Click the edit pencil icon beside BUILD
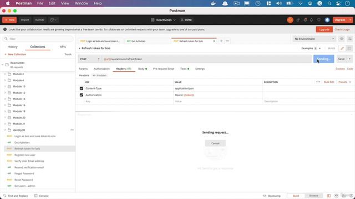355x199 pixels. click(342, 48)
